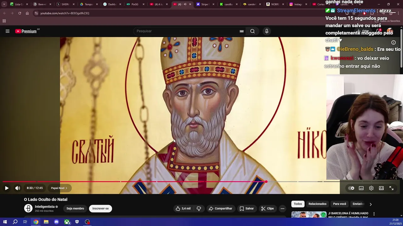Go to browser home page

pyautogui.click(x=27, y=13)
